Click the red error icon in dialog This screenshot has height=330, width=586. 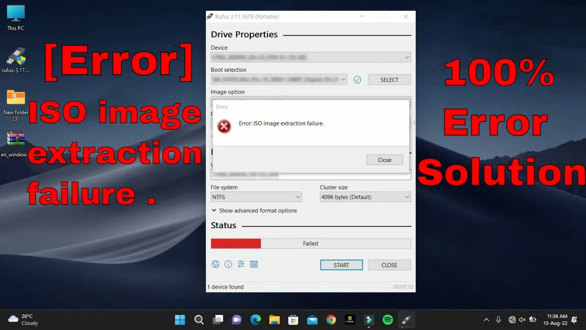pos(224,126)
